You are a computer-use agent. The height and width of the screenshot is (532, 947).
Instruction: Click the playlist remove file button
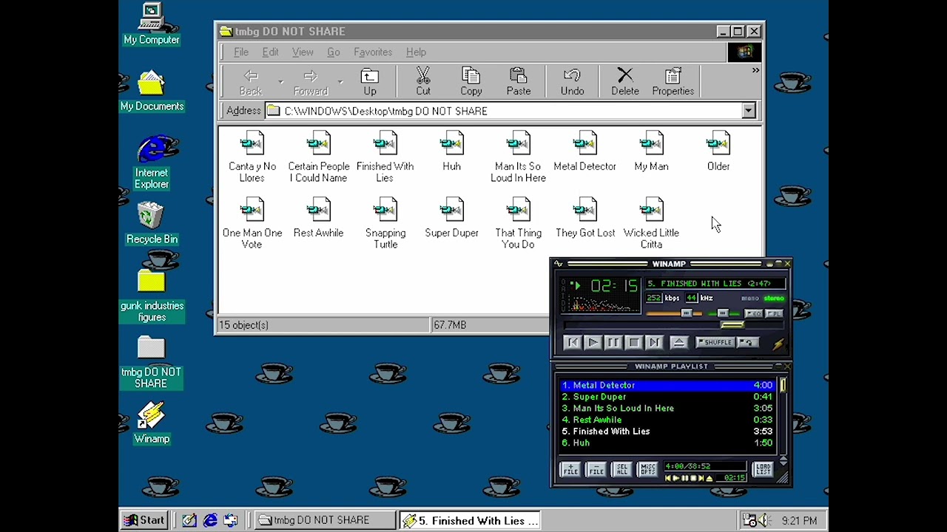pos(596,469)
